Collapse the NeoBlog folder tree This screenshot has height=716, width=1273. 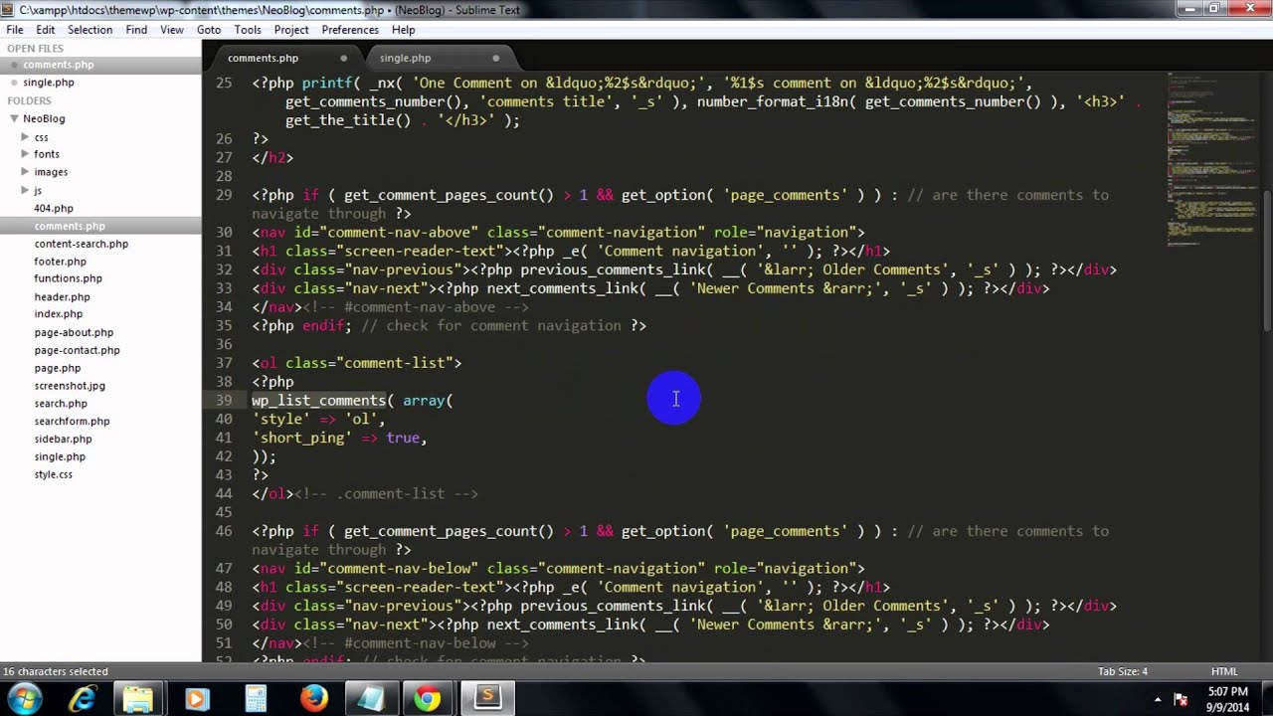tap(14, 118)
